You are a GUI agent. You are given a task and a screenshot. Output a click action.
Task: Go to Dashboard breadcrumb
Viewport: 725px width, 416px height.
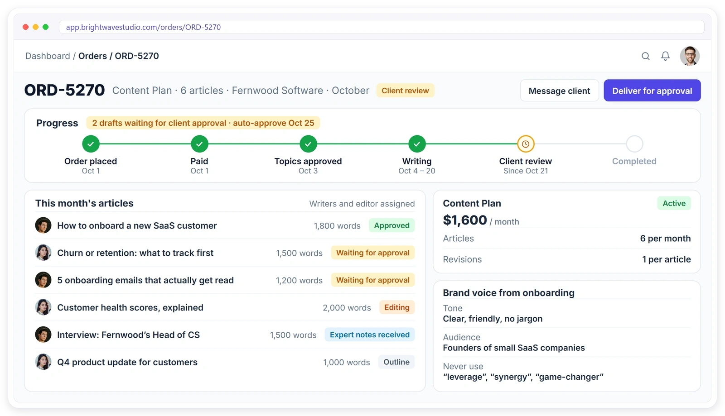pos(48,56)
